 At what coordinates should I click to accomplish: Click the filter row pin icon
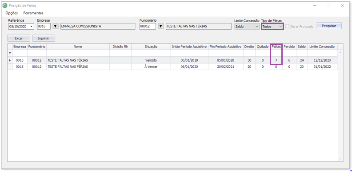click(10, 53)
